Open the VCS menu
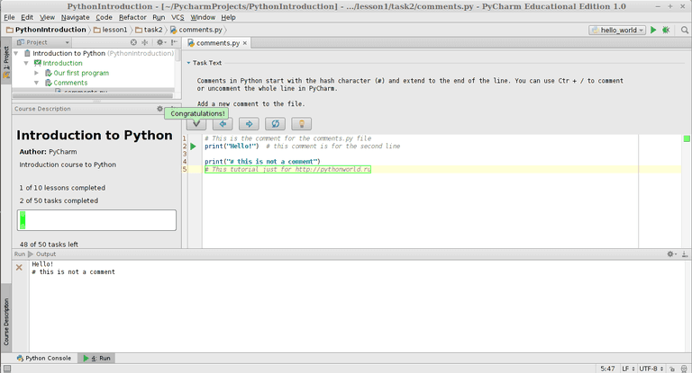 pyautogui.click(x=178, y=17)
